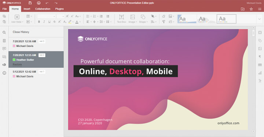264x137 pixels.
Task: Click the Open file location folder icon
Action: (243, 9)
